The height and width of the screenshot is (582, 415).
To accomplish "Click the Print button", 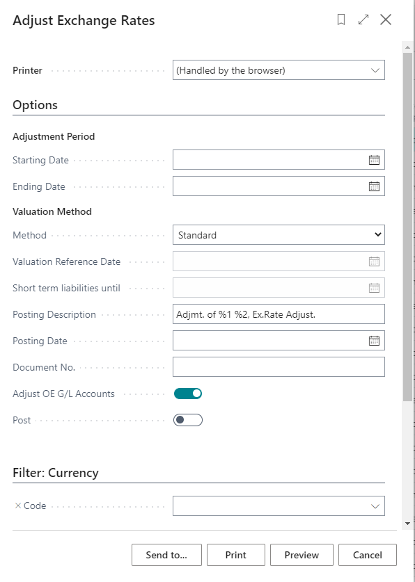I will point(236,555).
